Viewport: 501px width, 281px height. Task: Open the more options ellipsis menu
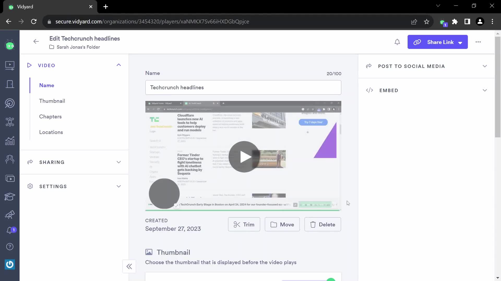tap(478, 42)
